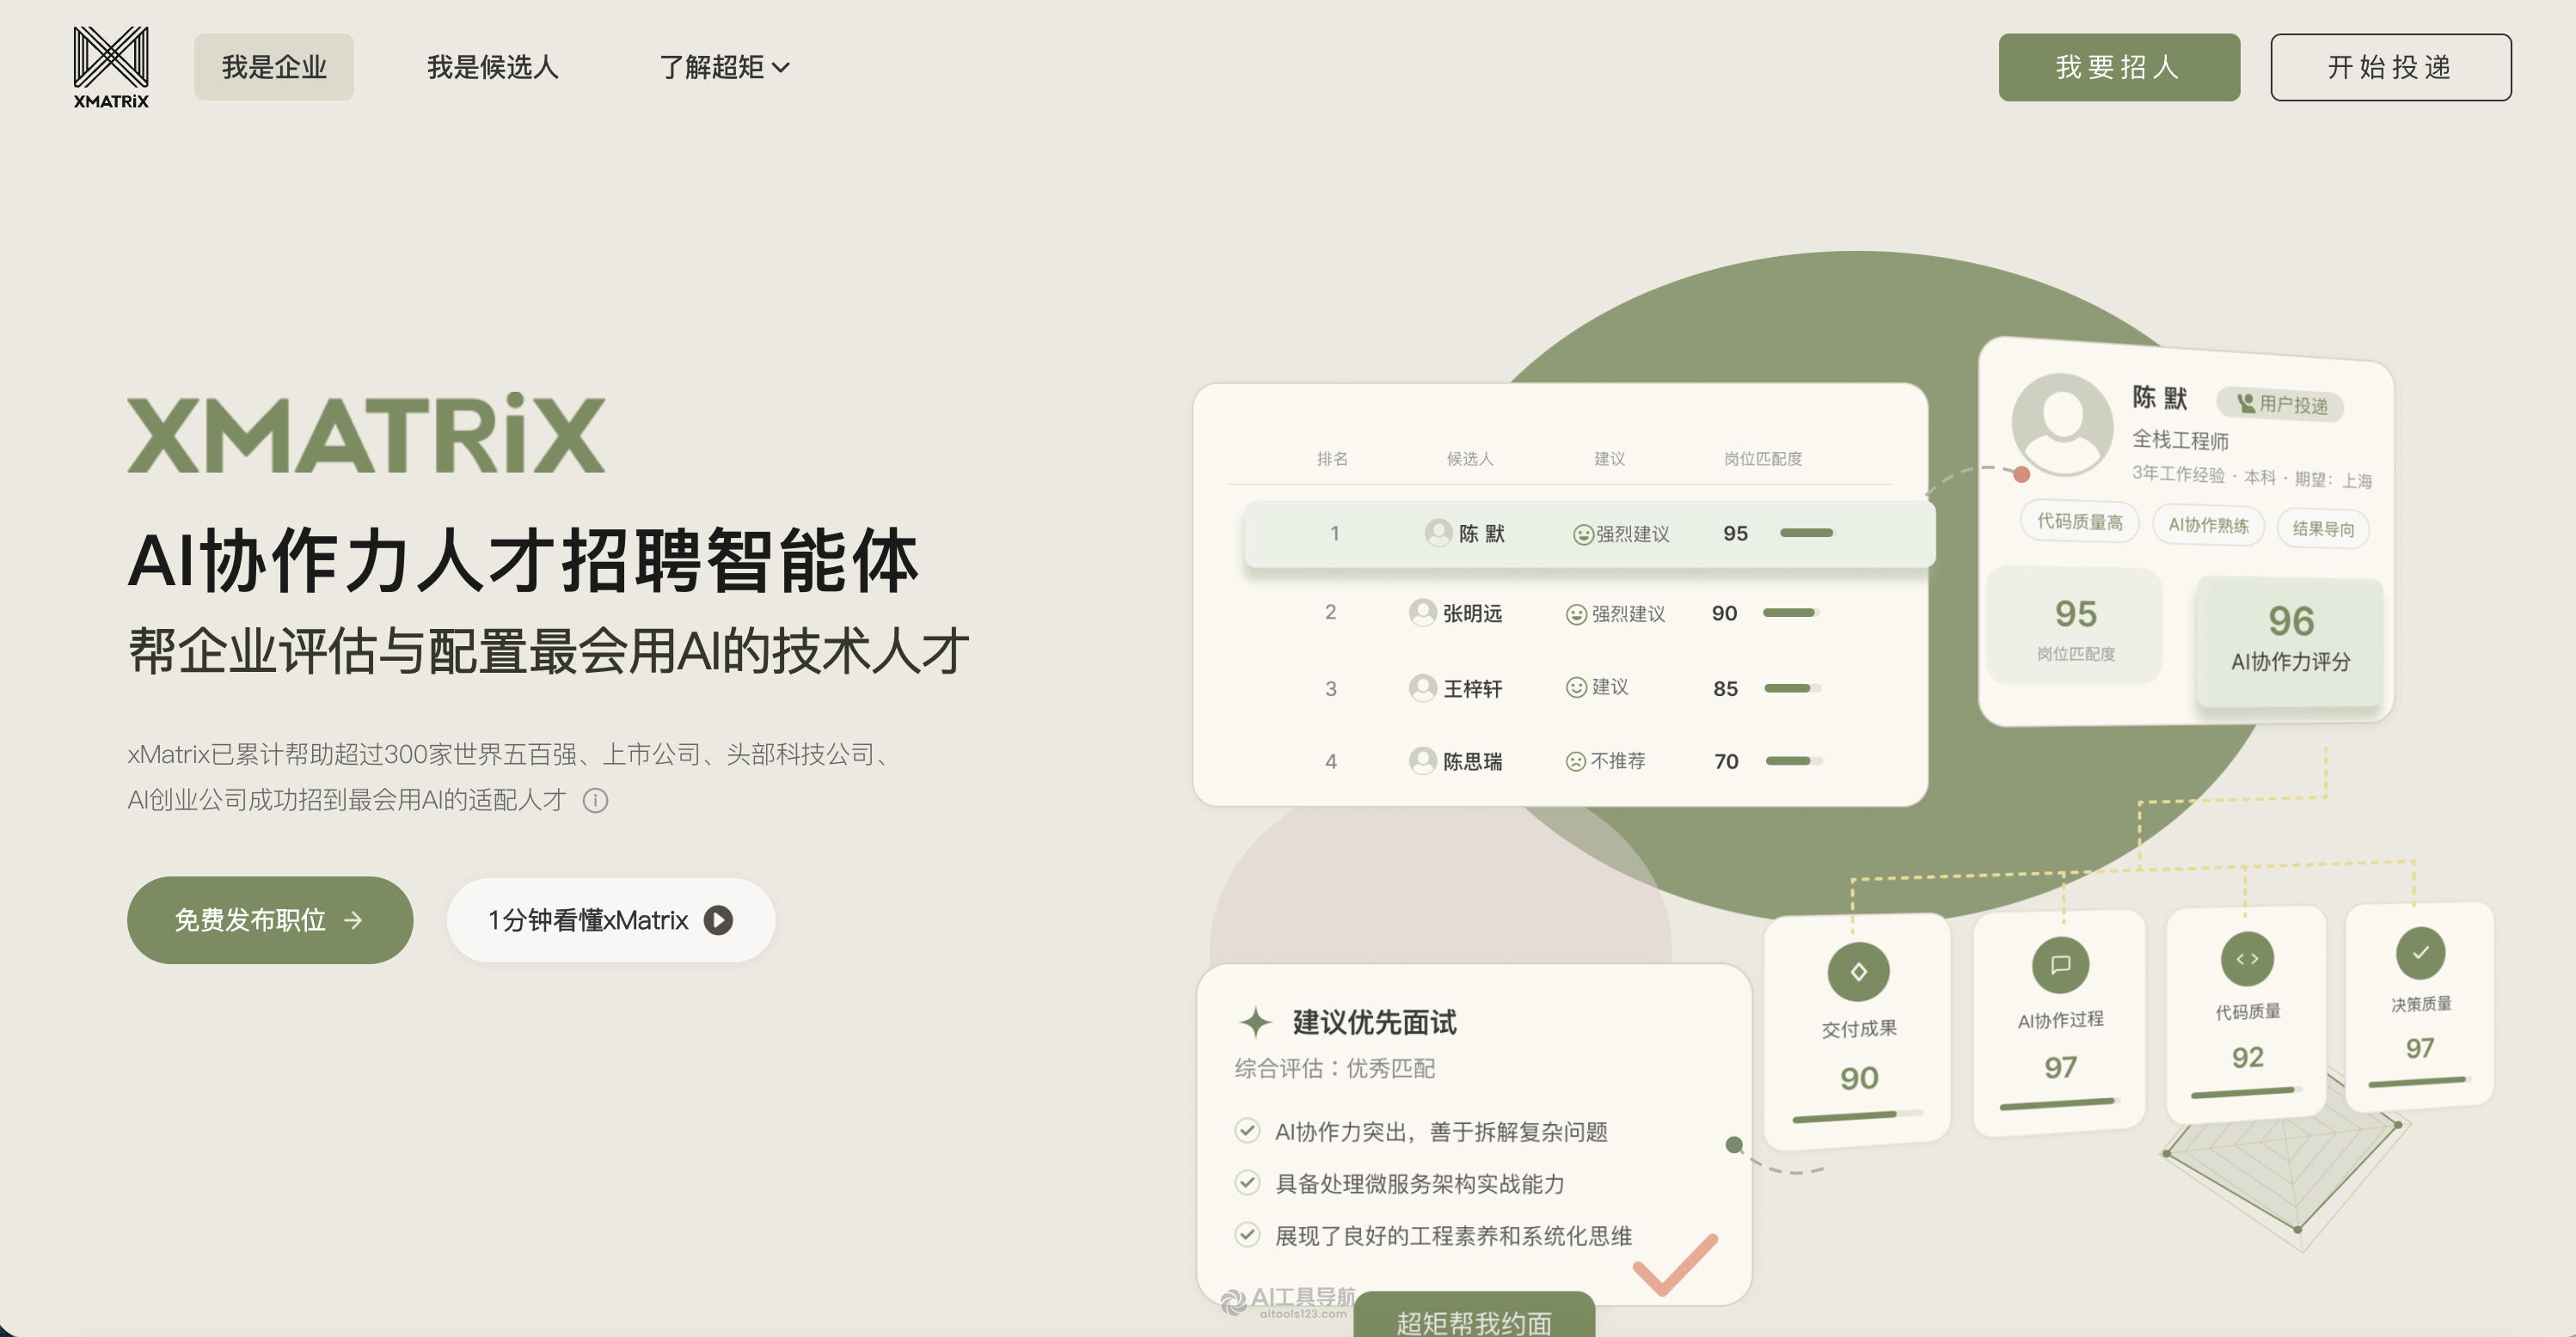2576x1337 pixels.
Task: Click the avatar icon next to 陈思瑞
Action: pos(1422,760)
